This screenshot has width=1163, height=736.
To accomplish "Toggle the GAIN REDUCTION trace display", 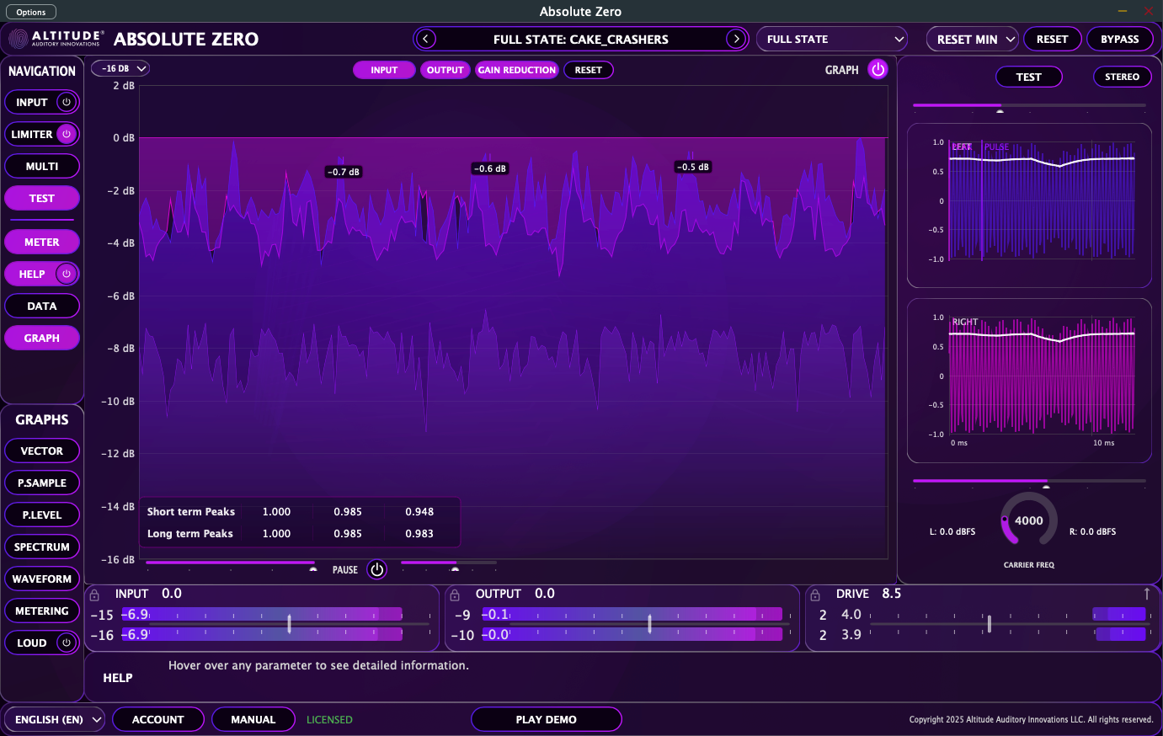I will (516, 70).
